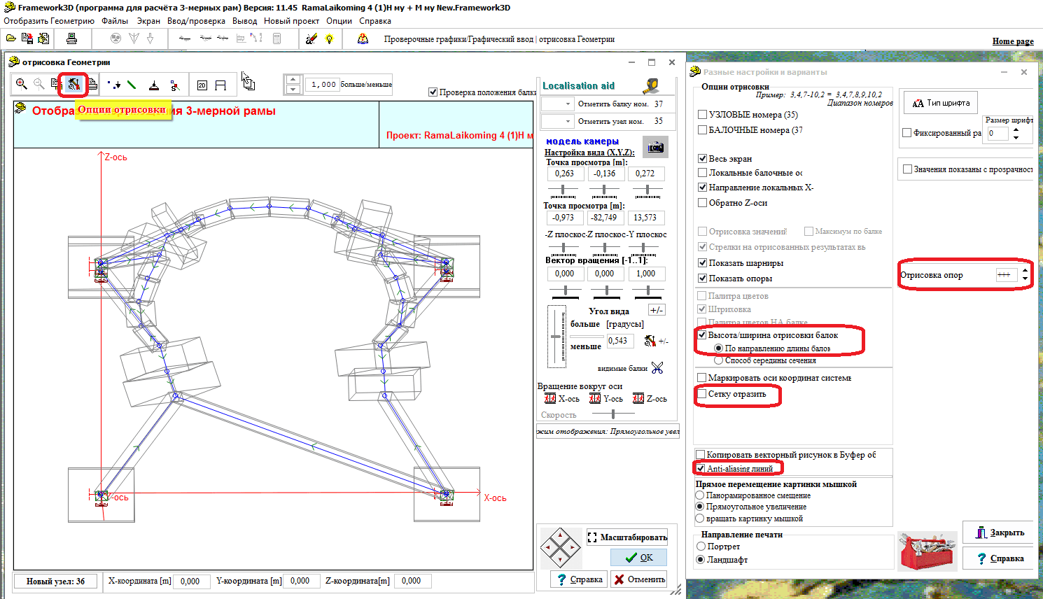The height and width of the screenshot is (599, 1043).
Task: Click the light bulb hint icon
Action: pyautogui.click(x=329, y=39)
